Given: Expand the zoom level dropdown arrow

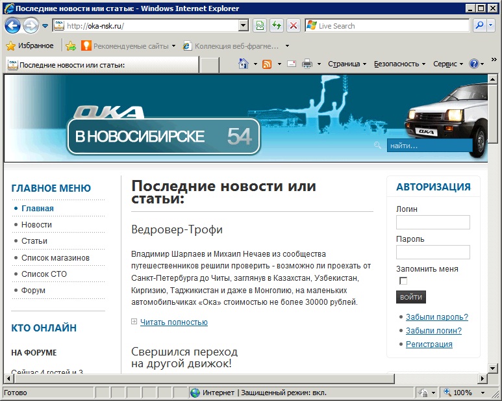Looking at the screenshot, I should (x=483, y=393).
